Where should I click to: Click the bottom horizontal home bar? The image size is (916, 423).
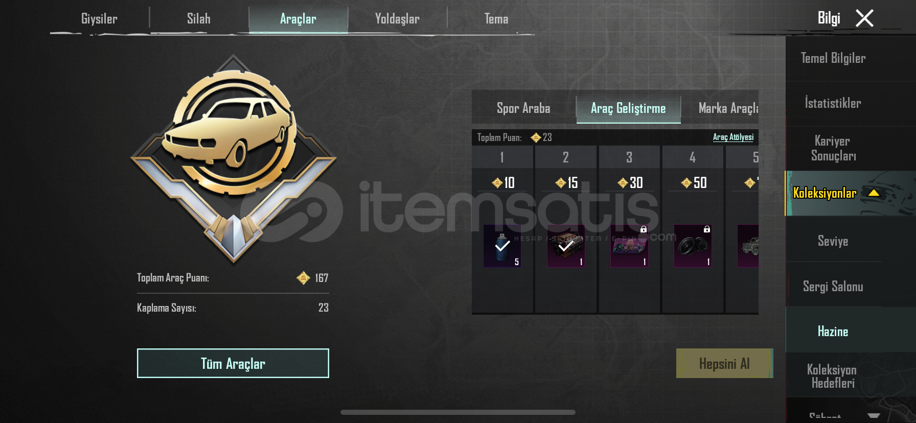(458, 412)
